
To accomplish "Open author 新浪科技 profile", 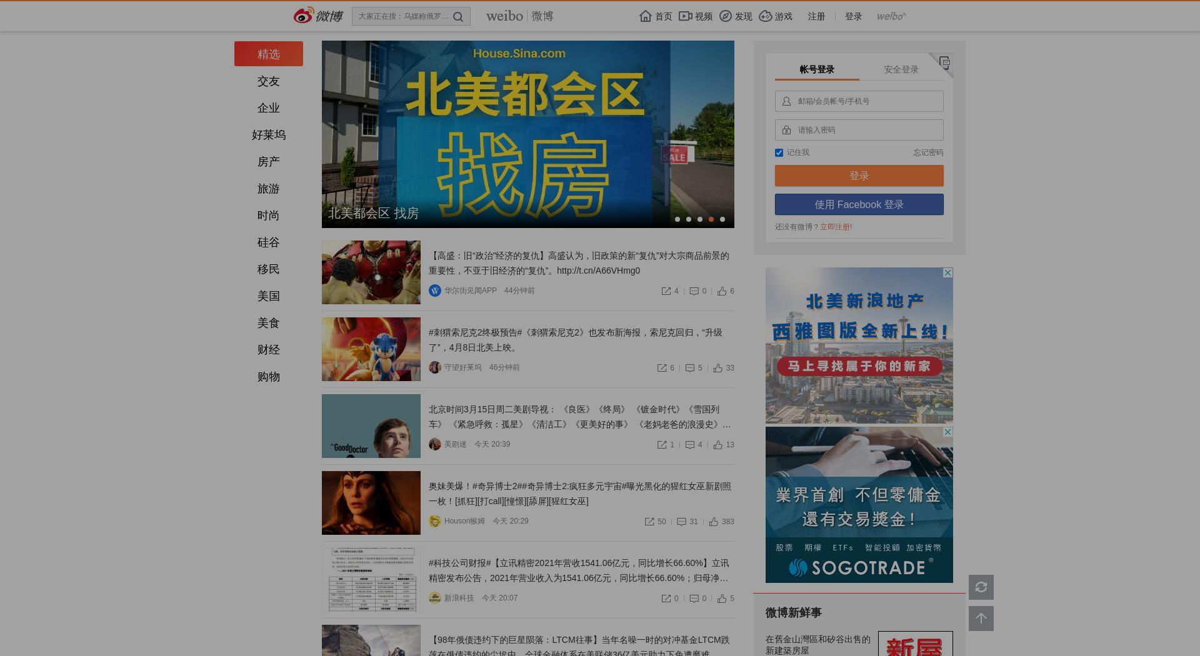I will (459, 598).
